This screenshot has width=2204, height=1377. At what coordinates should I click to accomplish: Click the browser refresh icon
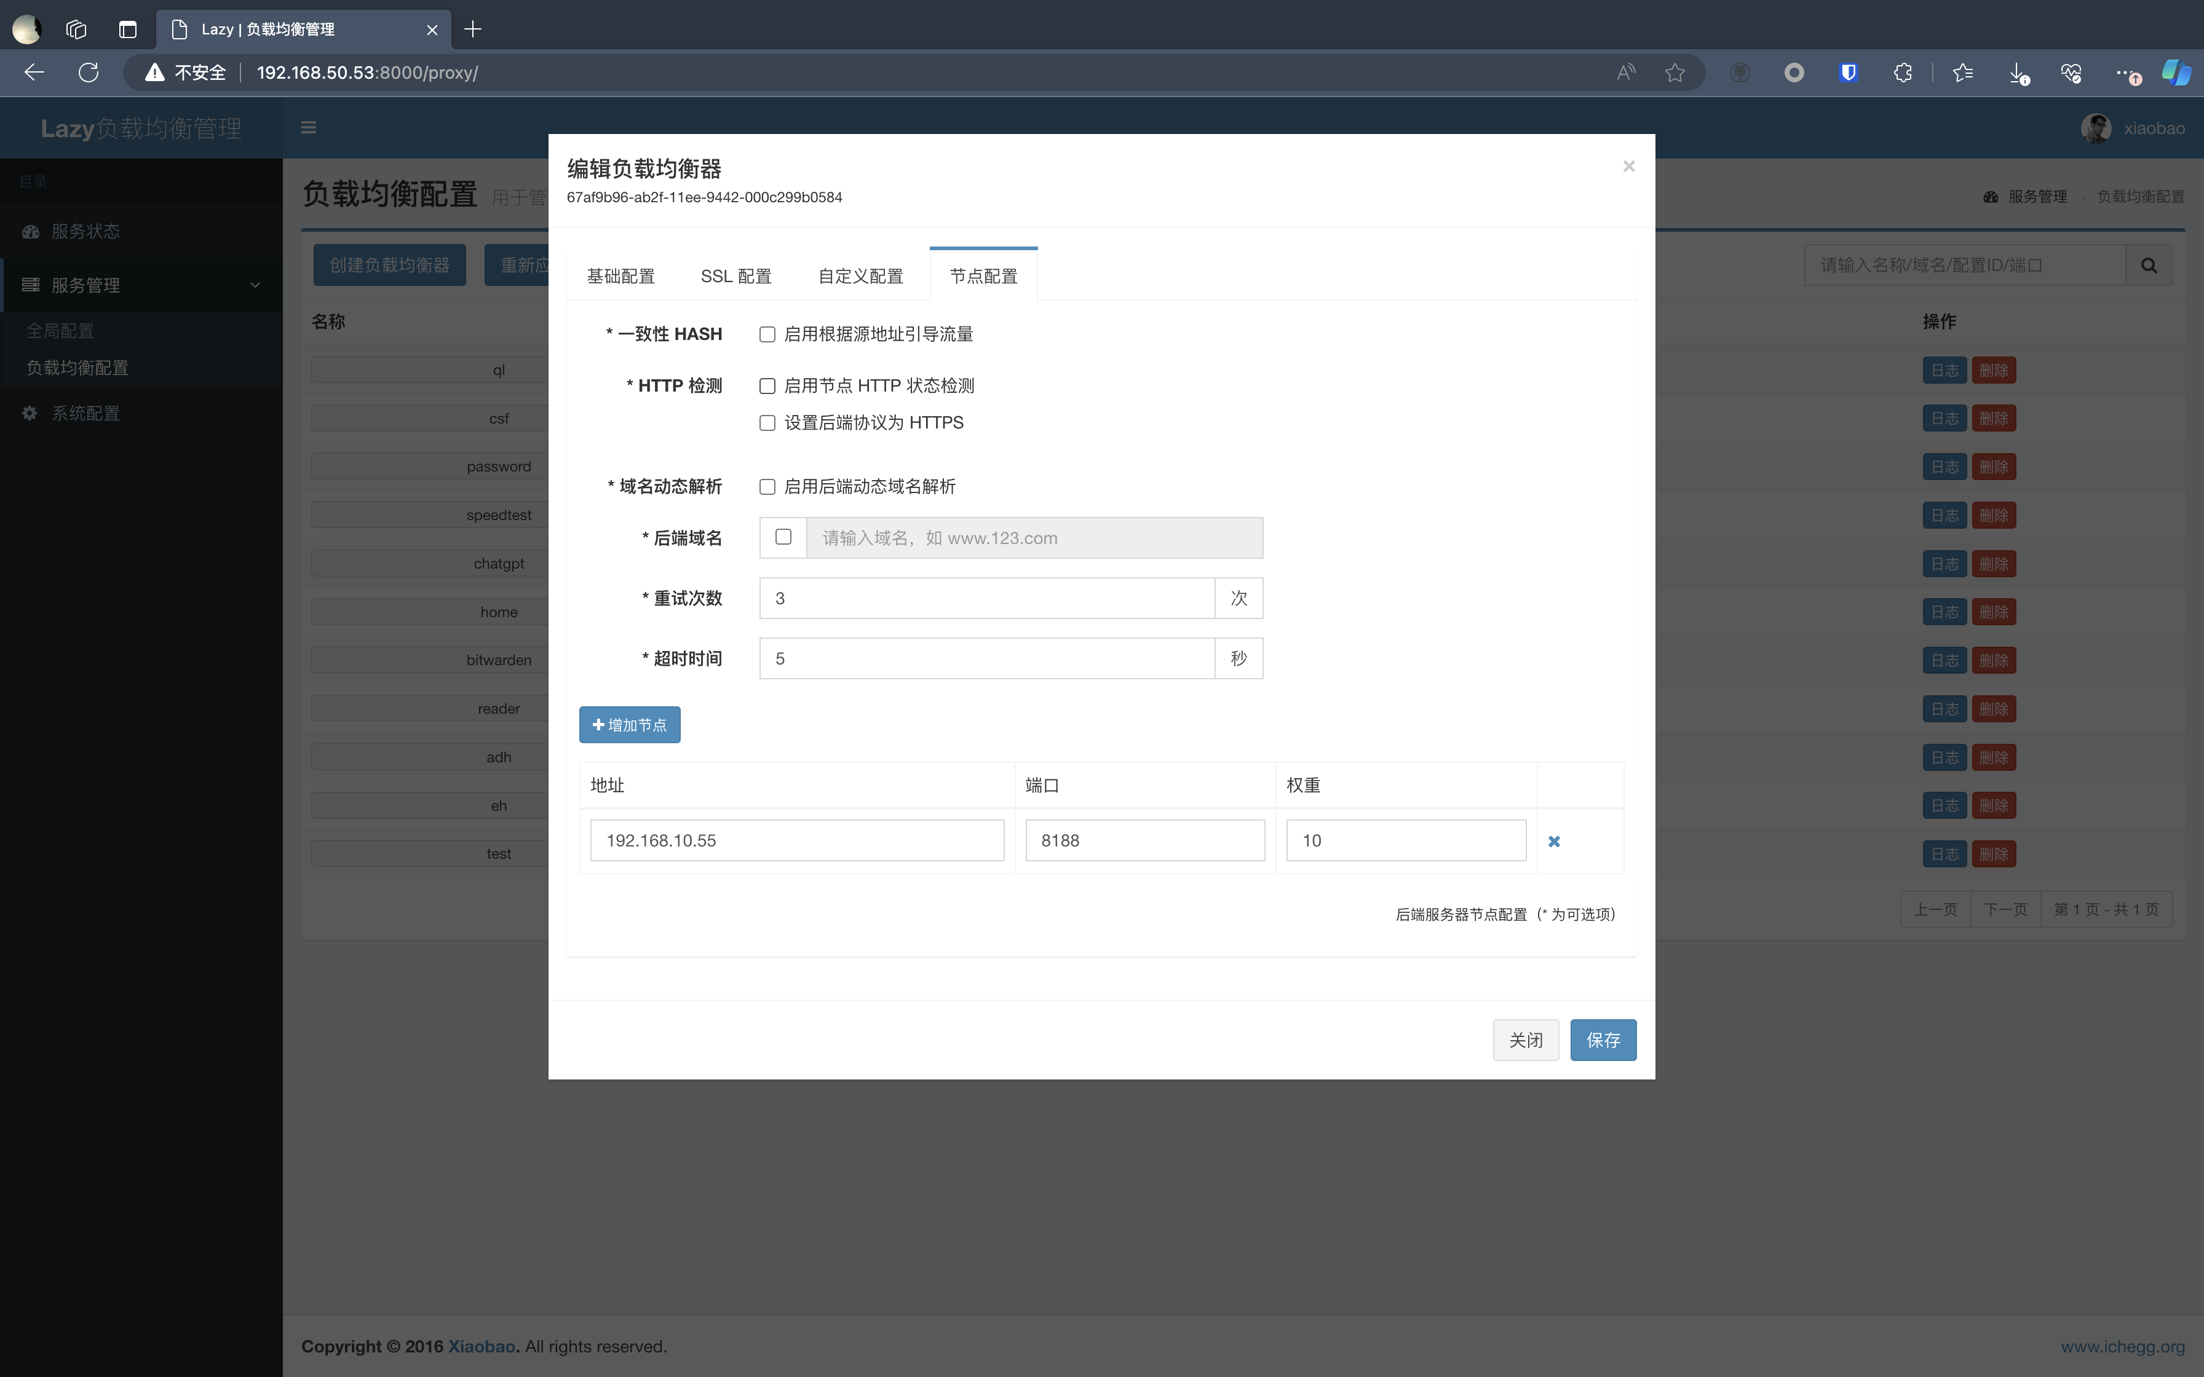pos(89,73)
